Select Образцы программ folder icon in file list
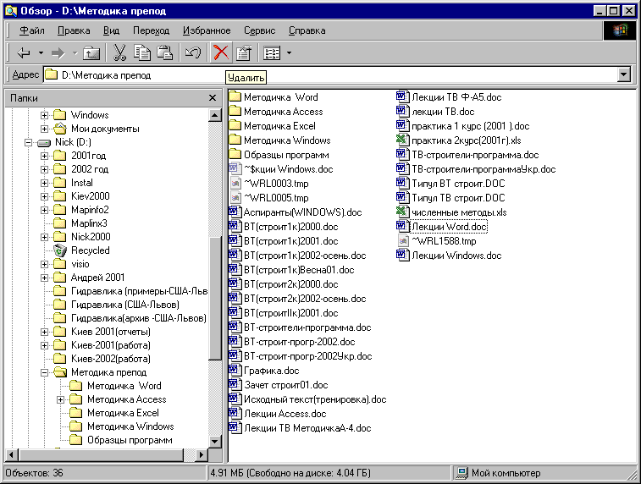641x484 pixels. (235, 154)
